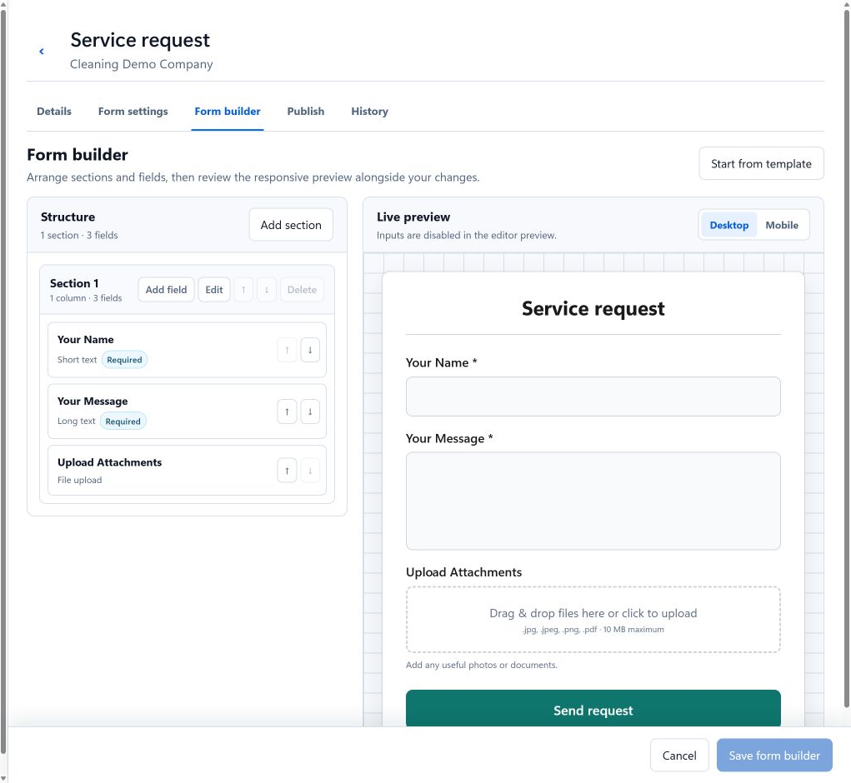
Task: Select the Your Message field card
Action: coord(187,411)
